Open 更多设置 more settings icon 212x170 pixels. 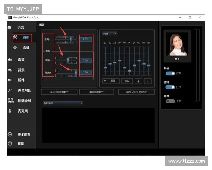[x=10, y=135]
